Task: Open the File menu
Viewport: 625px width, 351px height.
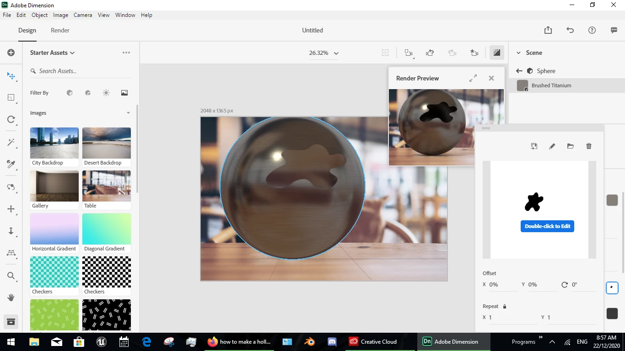Action: click(7, 15)
